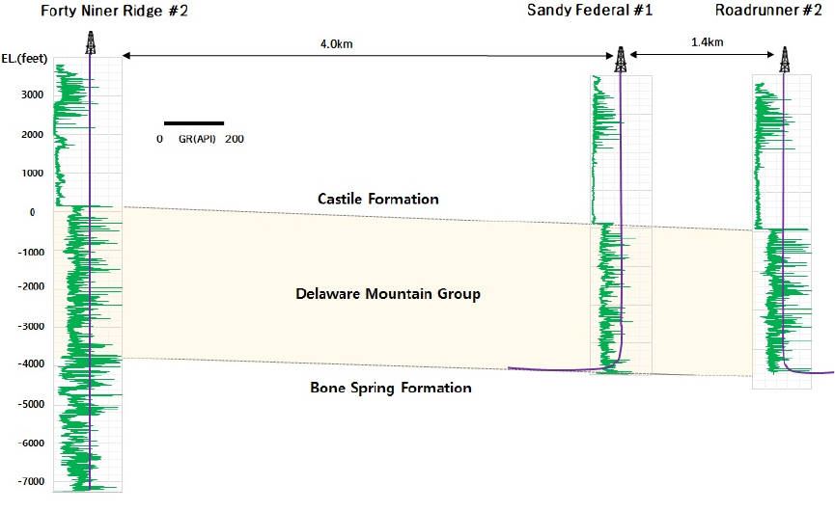Viewport: 835px width, 511px height.
Task: Click the 1.4km distance label
Action: coord(707,44)
